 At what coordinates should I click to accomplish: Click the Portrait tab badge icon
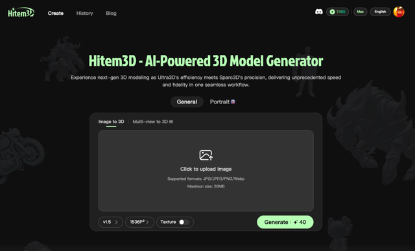[233, 102]
